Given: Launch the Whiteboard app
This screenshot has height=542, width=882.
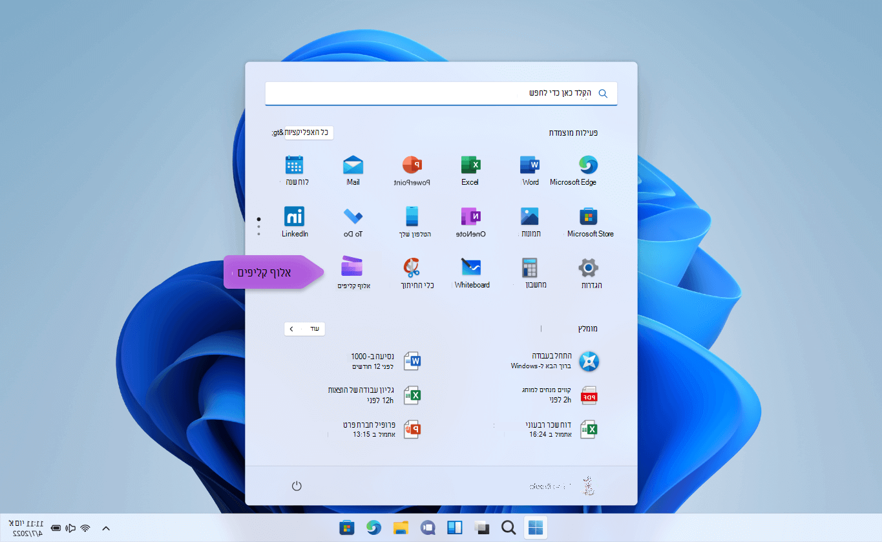Looking at the screenshot, I should click(x=471, y=267).
